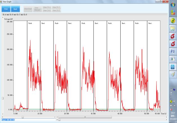Open the four-colored squares taskbar app
Viewport: 177px width, 123px height.
[x=173, y=12]
